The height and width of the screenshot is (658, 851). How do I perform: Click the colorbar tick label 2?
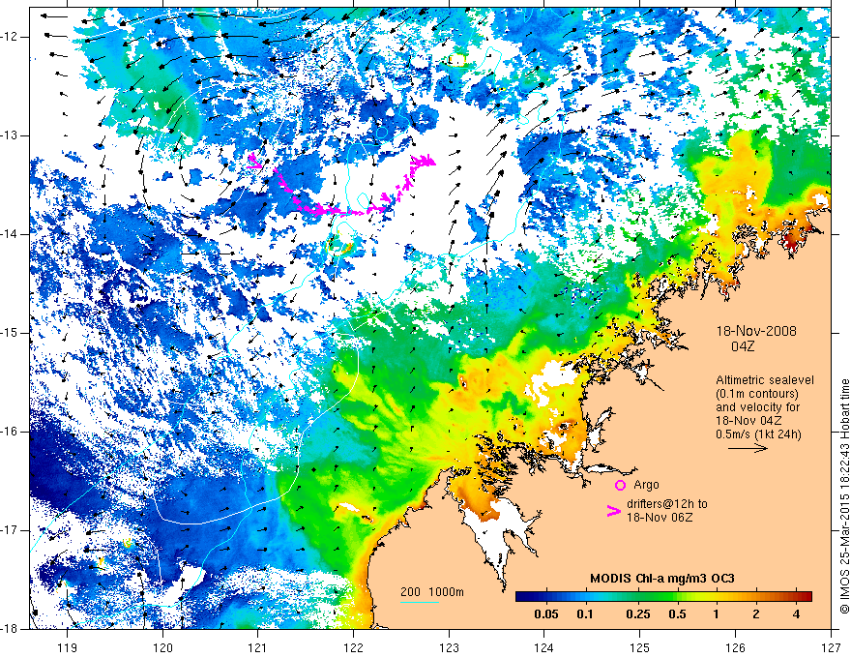pos(756,614)
